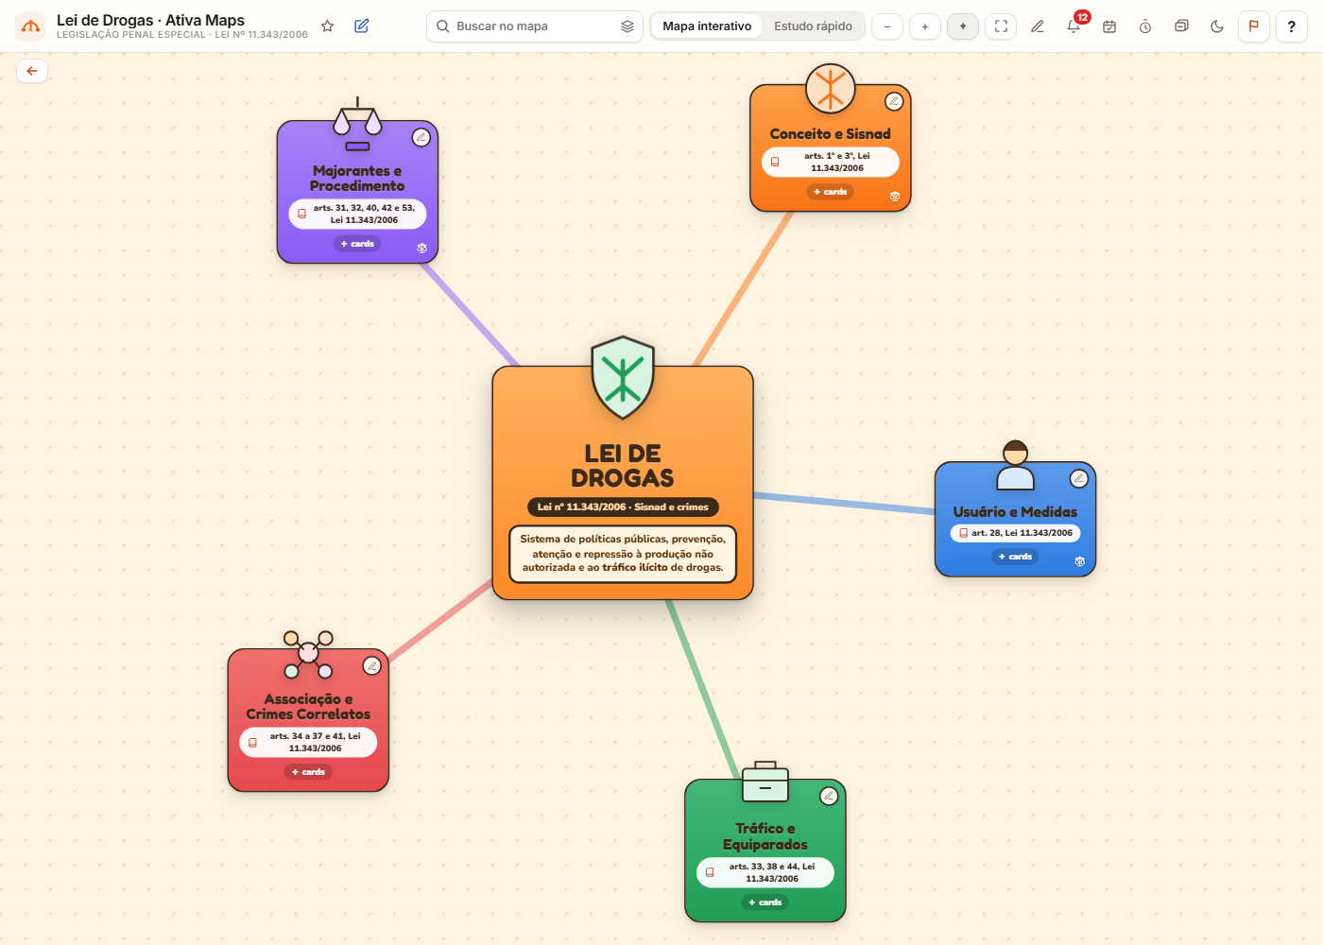
Task: Click the web icon on Usuário e Medidas
Action: pyautogui.click(x=1080, y=561)
